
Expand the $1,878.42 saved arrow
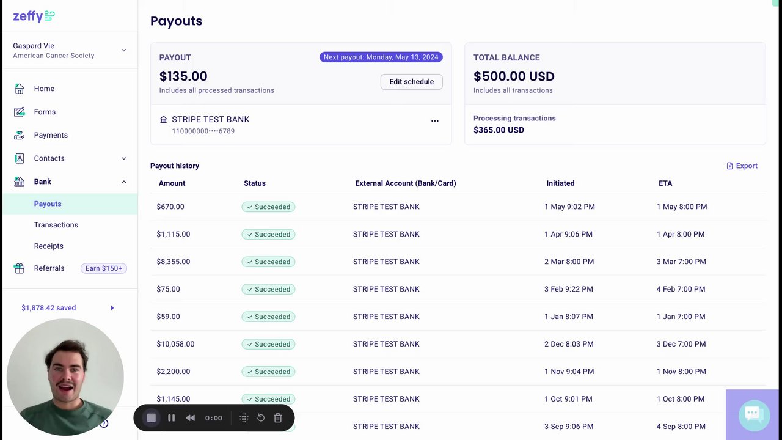point(112,308)
